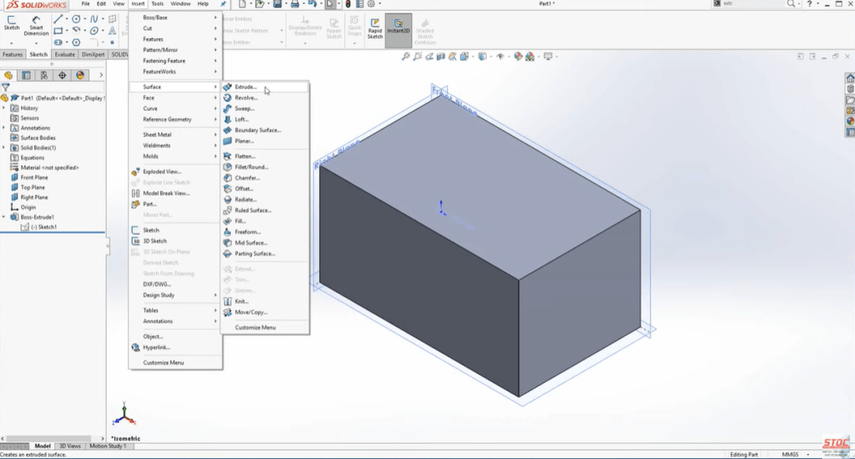Toggle Hide/Show Items eye in view toolbar
The image size is (855, 459).
click(x=501, y=57)
